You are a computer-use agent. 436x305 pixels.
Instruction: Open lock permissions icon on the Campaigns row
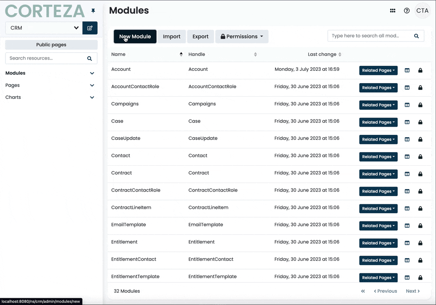[x=420, y=105]
